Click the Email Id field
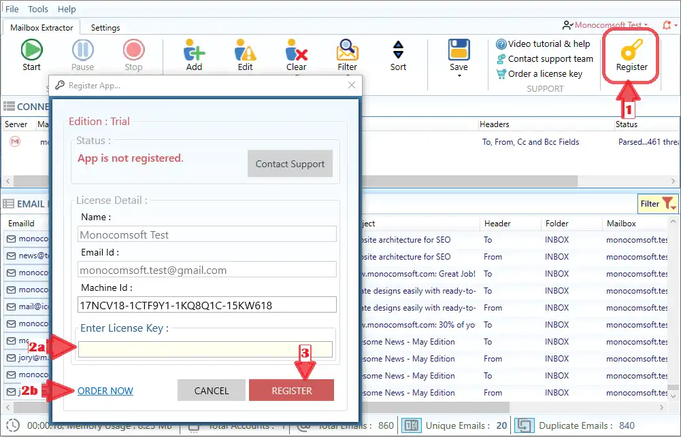 point(207,270)
